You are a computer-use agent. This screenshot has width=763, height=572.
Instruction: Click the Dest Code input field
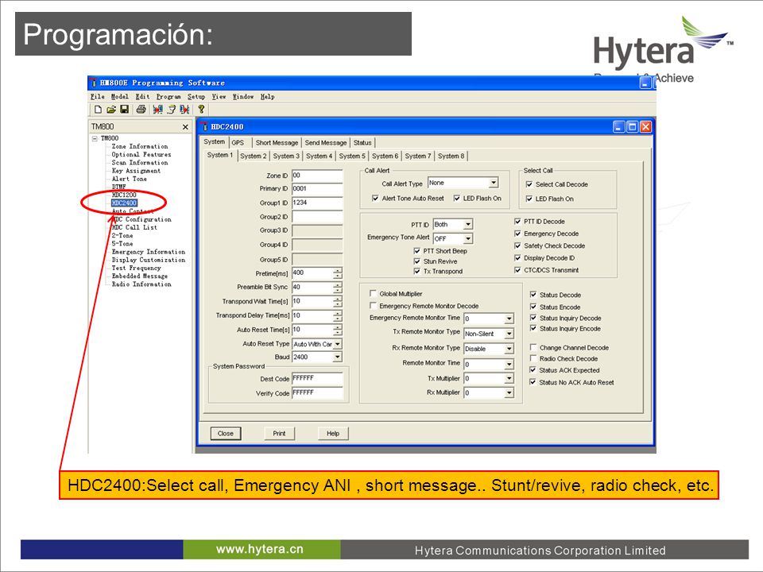click(x=317, y=378)
